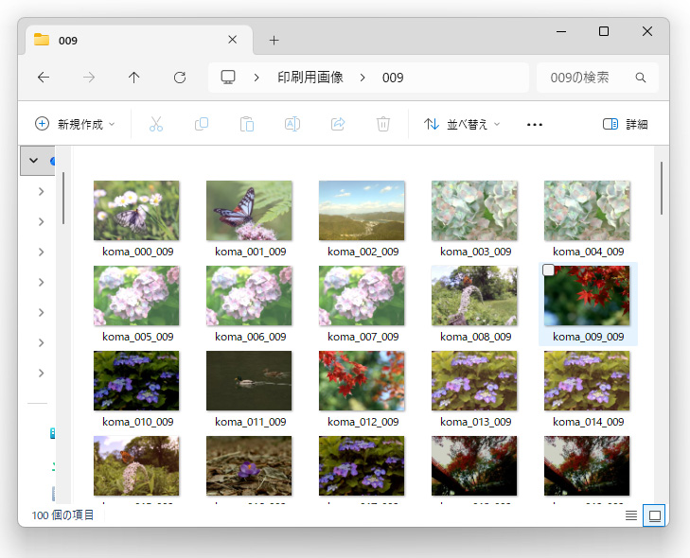Open the 新規作成 dropdown
This screenshot has width=690, height=558.
tap(75, 125)
